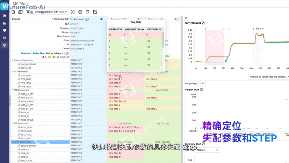Click the new document icon in toolbar
Screen dimensions: 289x163
[x=13, y=12]
